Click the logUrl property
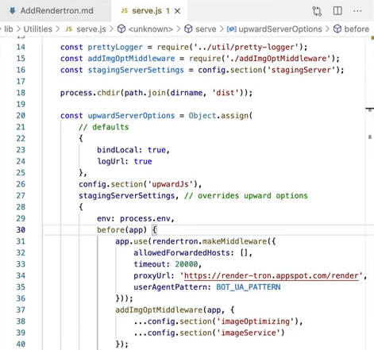The width and height of the screenshot is (374, 350). click(110, 161)
